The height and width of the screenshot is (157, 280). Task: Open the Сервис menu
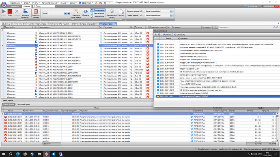(x=73, y=3)
